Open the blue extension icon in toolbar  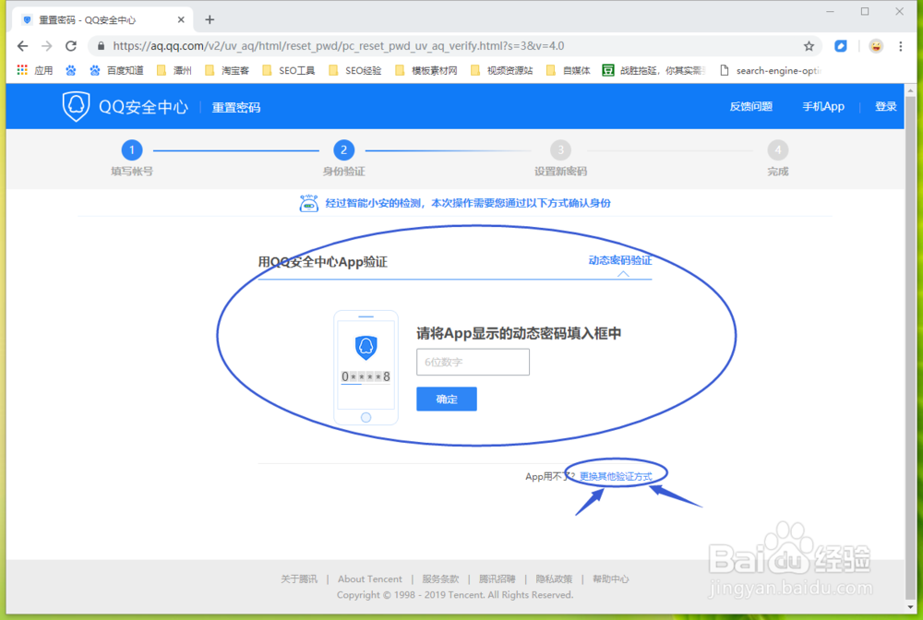pos(841,46)
